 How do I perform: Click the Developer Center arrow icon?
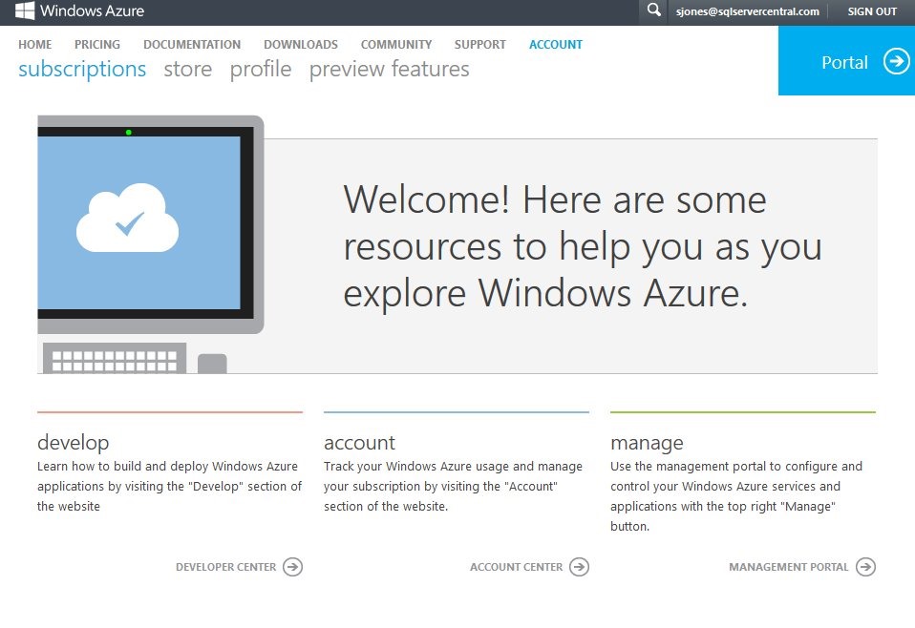click(x=293, y=567)
